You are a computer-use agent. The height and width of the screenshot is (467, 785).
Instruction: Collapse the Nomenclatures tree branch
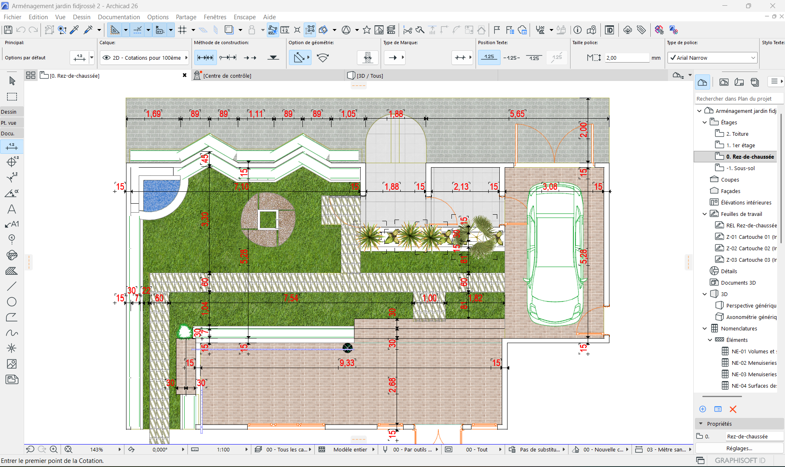pos(704,328)
